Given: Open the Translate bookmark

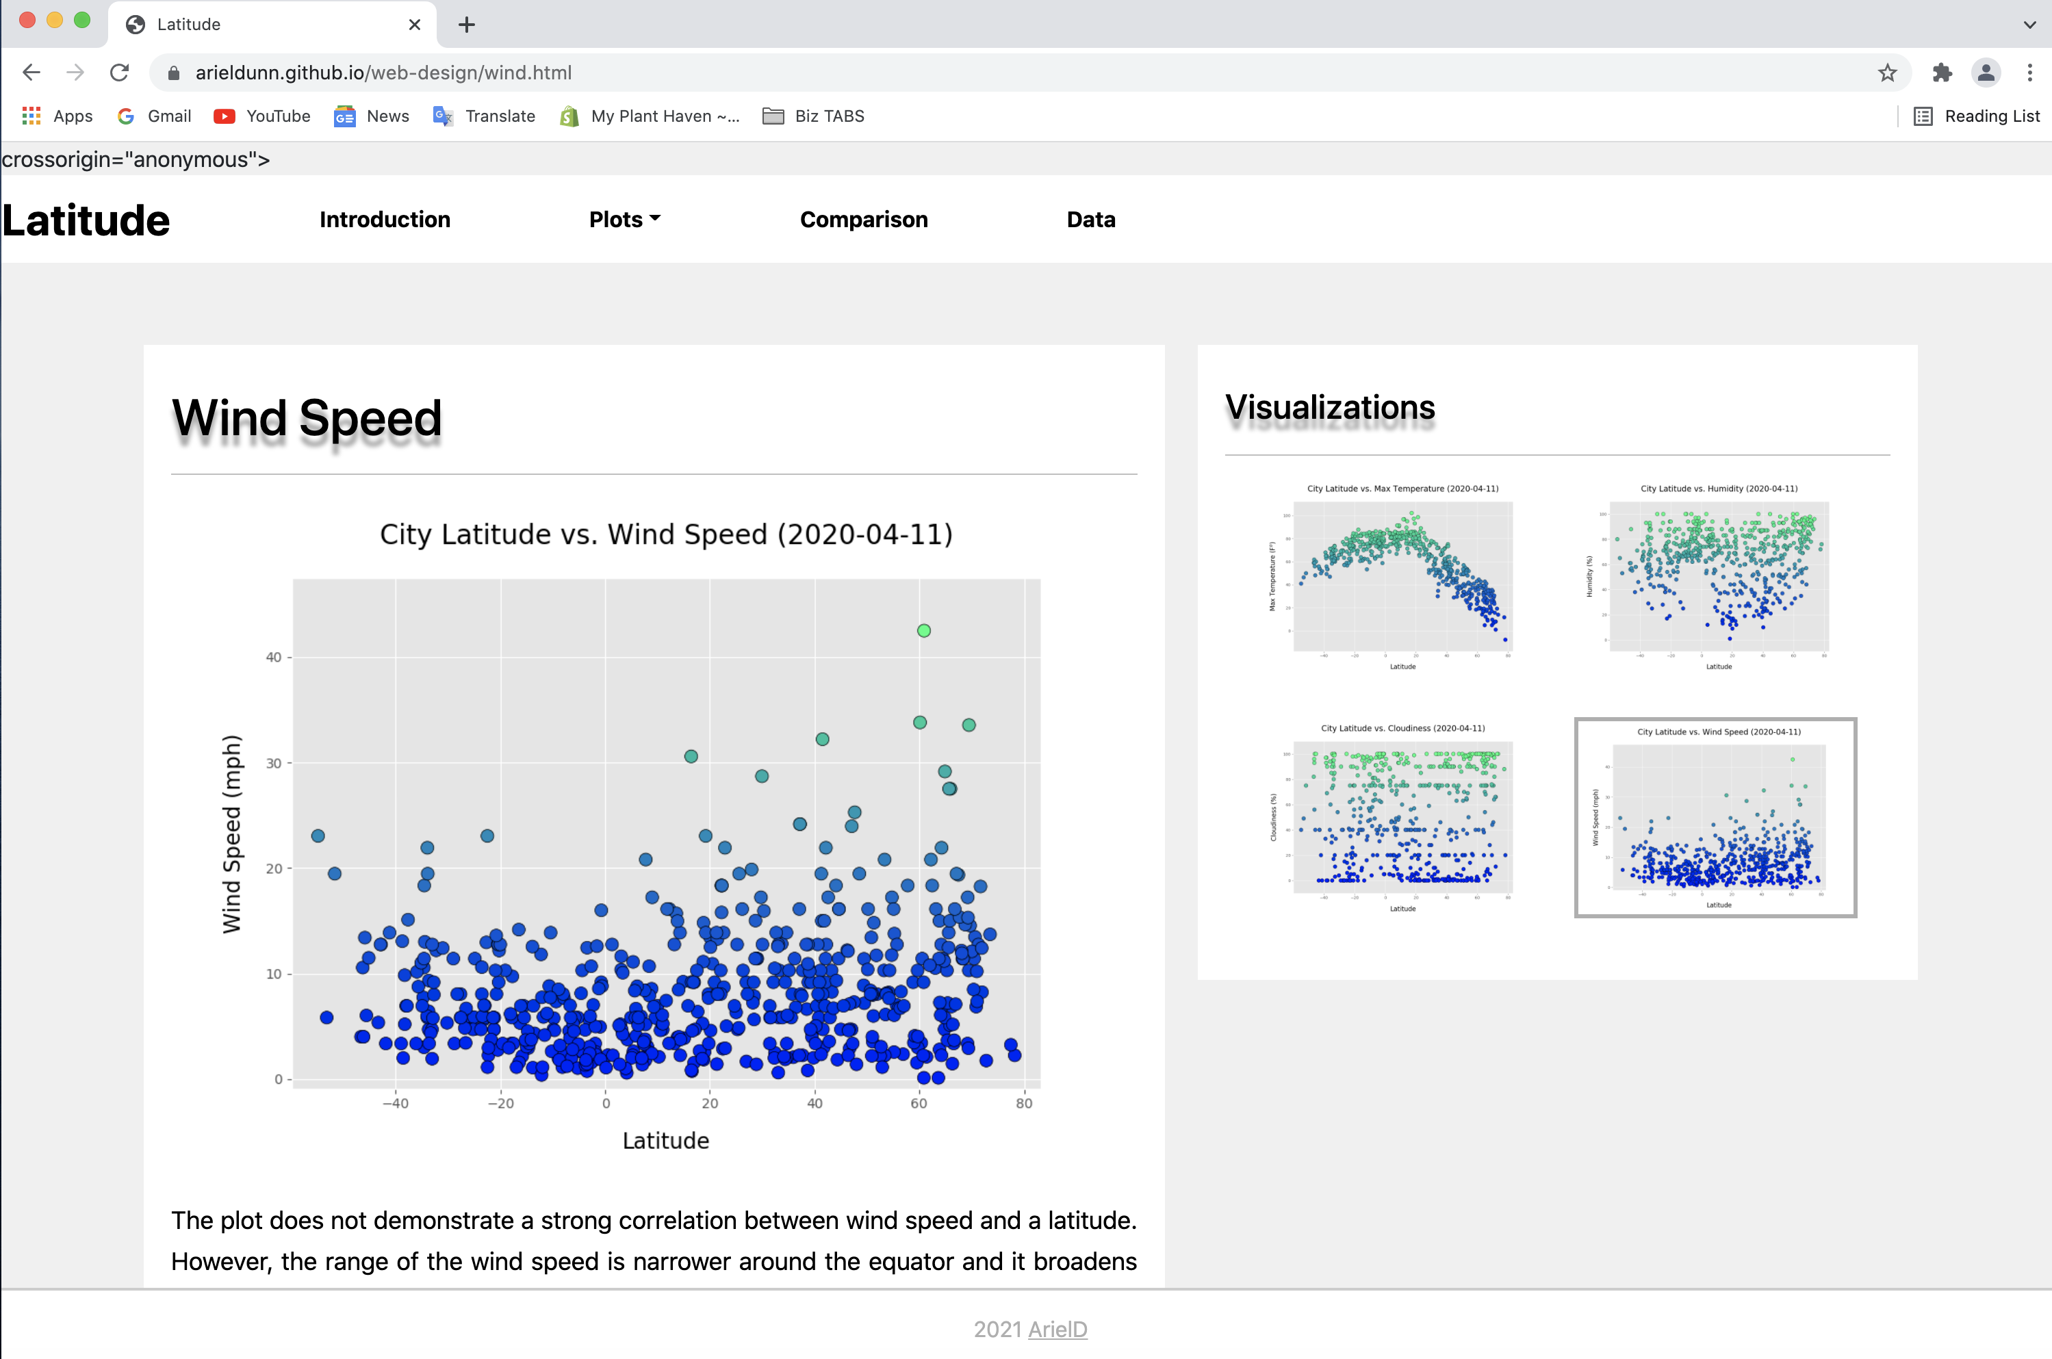Looking at the screenshot, I should tap(485, 115).
